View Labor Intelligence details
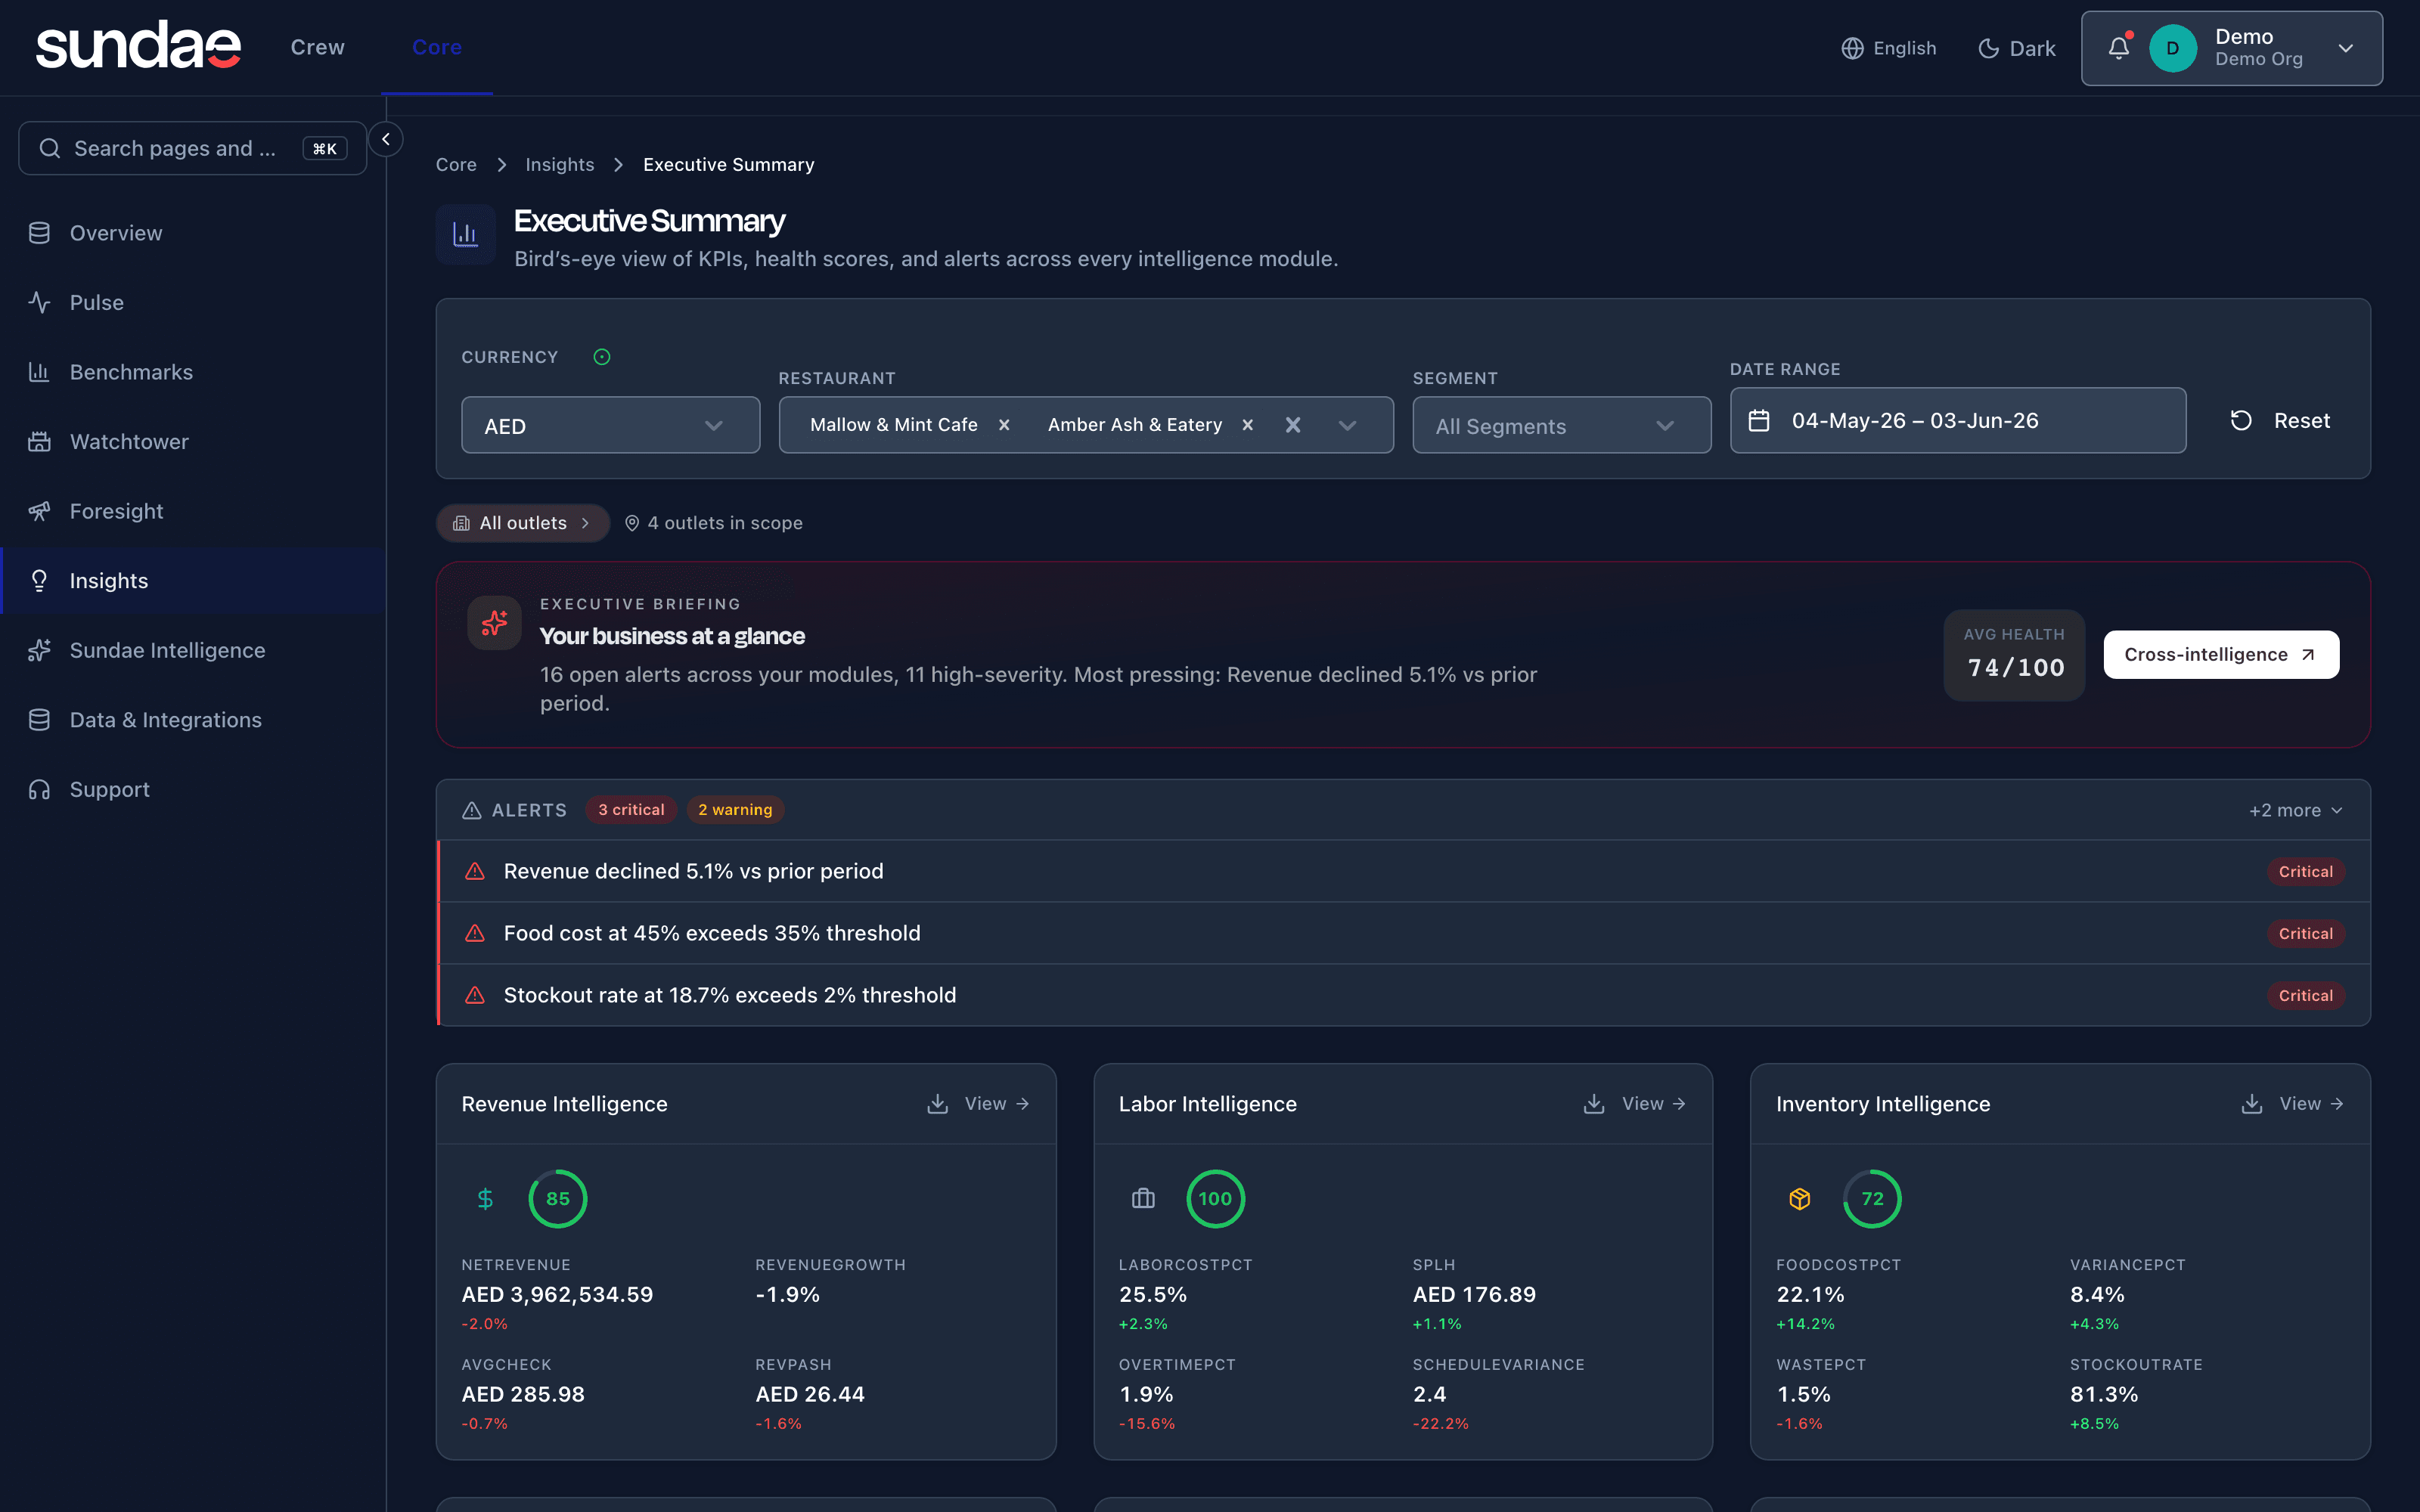The width and height of the screenshot is (2420, 1512). [1654, 1104]
